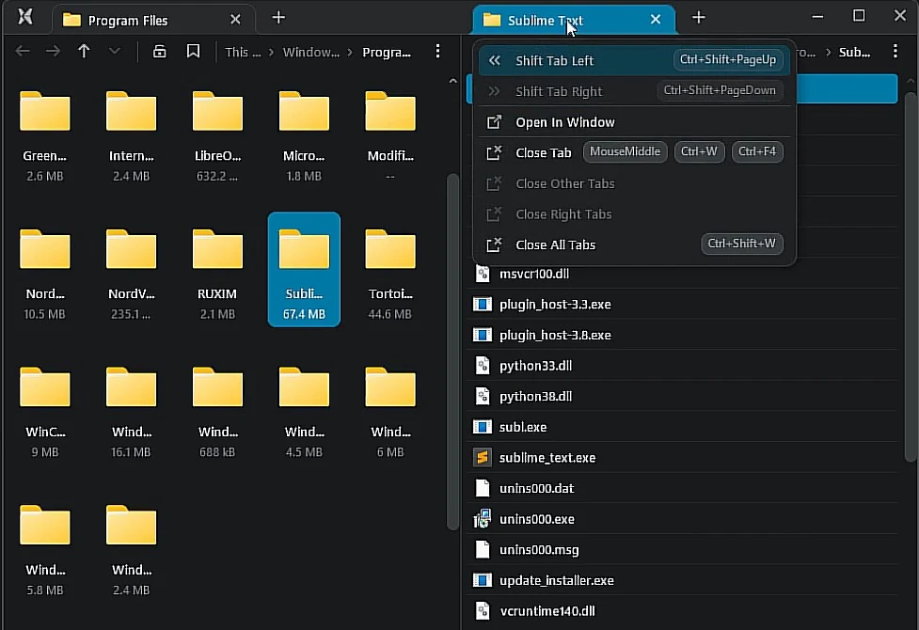This screenshot has width=919, height=630.
Task: Choose Close Tab menu entry
Action: pyautogui.click(x=634, y=152)
